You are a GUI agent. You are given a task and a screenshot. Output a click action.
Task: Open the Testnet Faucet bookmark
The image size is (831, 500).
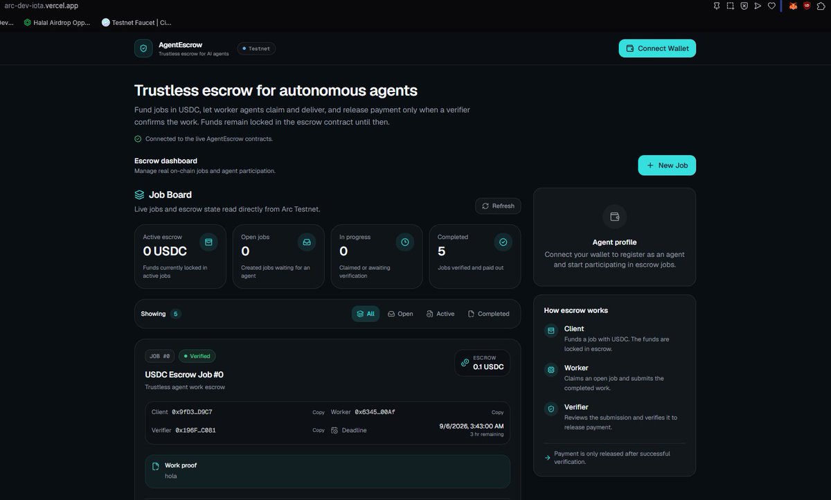[x=136, y=22]
